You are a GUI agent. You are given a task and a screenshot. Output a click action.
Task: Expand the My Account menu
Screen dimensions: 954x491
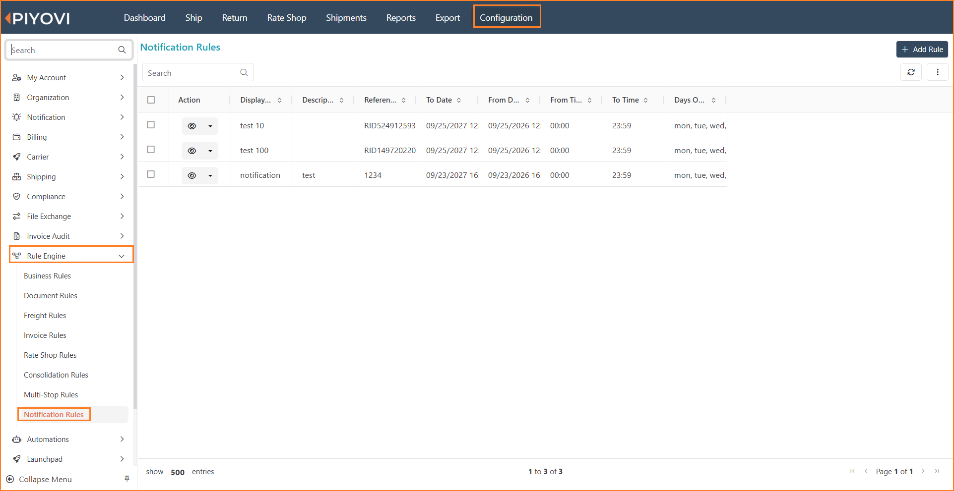point(68,77)
